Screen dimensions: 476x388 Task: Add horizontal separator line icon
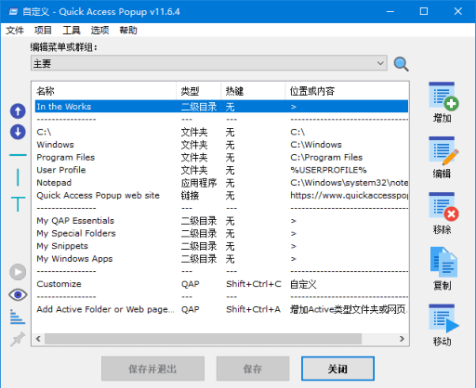click(x=18, y=155)
